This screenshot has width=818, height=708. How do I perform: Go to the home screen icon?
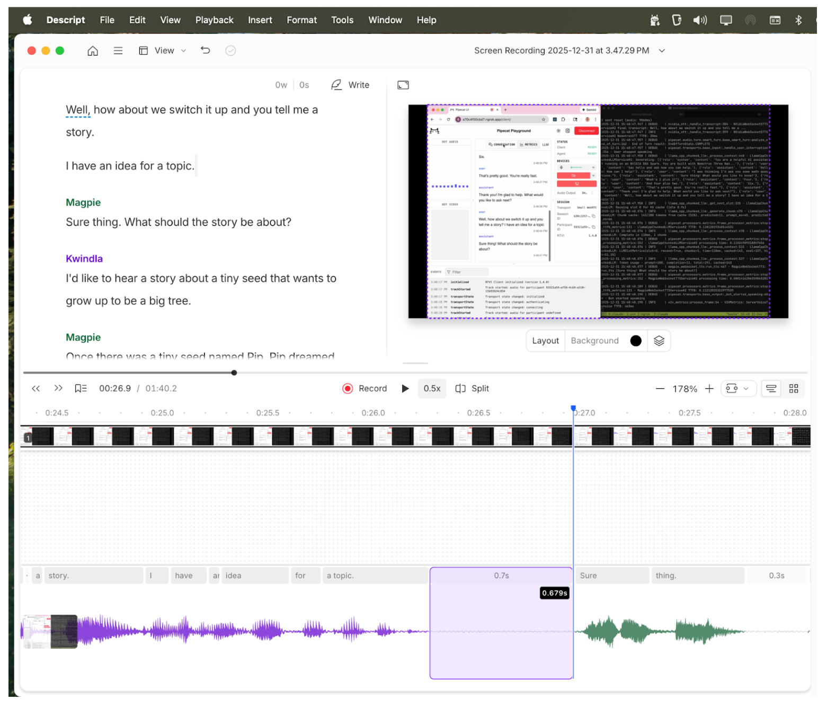coord(93,51)
